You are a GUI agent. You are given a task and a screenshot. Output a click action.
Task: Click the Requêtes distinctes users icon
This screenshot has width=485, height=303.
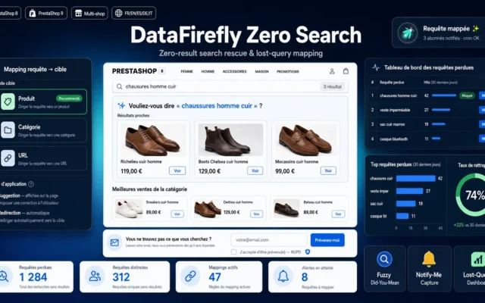95,276
